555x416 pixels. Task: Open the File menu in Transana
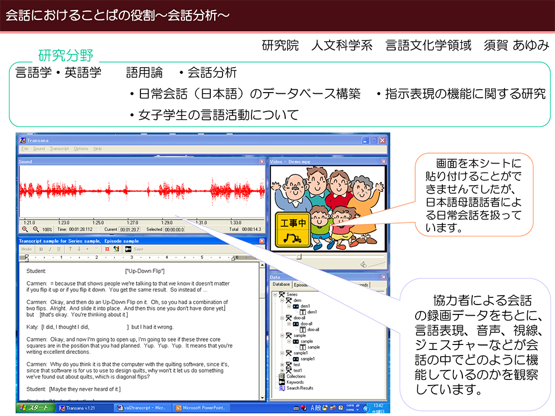pos(24,149)
